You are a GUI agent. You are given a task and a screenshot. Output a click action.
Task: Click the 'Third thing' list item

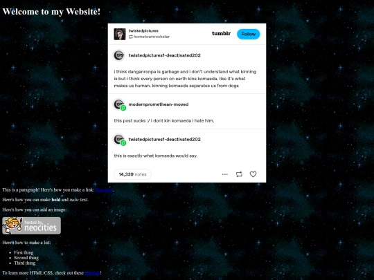[24, 263]
